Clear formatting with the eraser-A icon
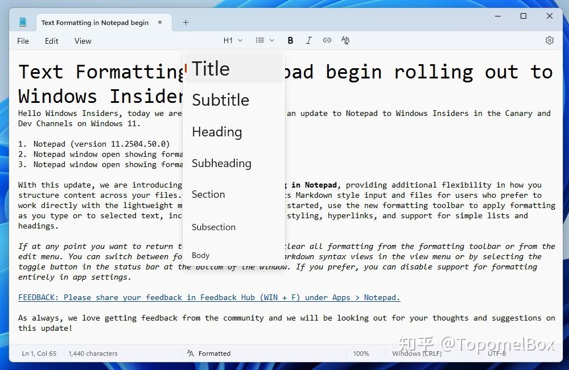Screen dimensions: 569x370 pyautogui.click(x=345, y=40)
